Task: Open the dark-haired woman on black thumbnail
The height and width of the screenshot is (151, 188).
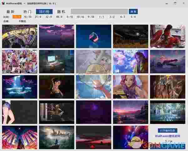Action: click(x=57, y=87)
